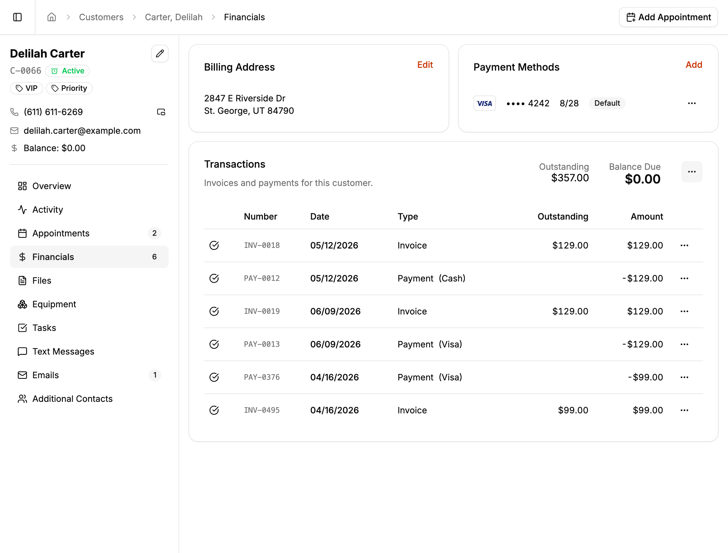Click the envelope icon beside email address
728x553 pixels.
coord(14,131)
